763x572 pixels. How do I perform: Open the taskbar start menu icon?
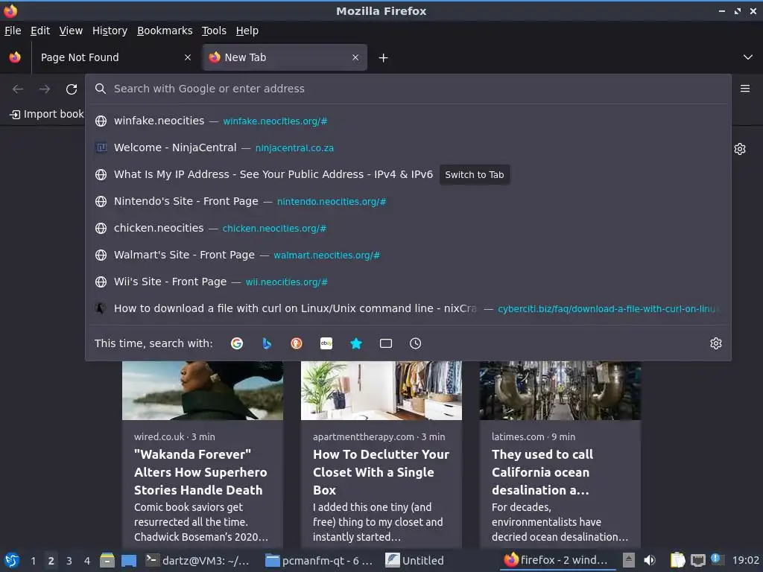coord(12,560)
